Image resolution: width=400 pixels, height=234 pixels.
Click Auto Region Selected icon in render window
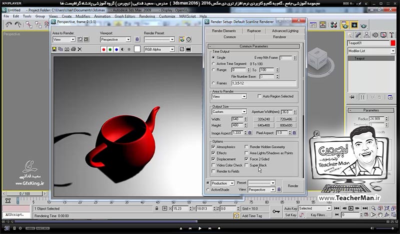click(86, 40)
